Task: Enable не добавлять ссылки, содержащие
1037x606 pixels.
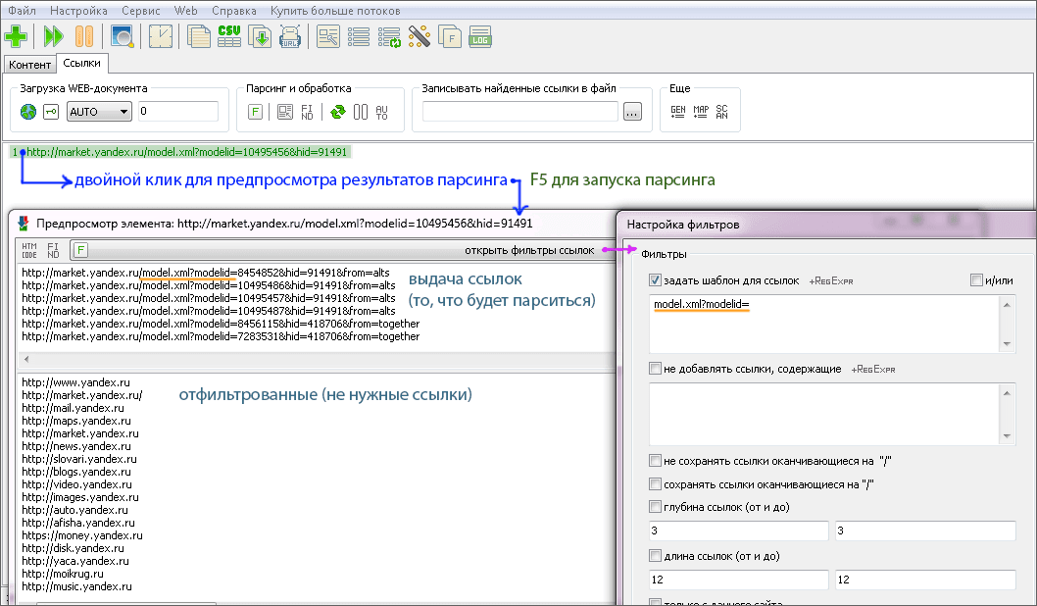Action: click(x=655, y=369)
